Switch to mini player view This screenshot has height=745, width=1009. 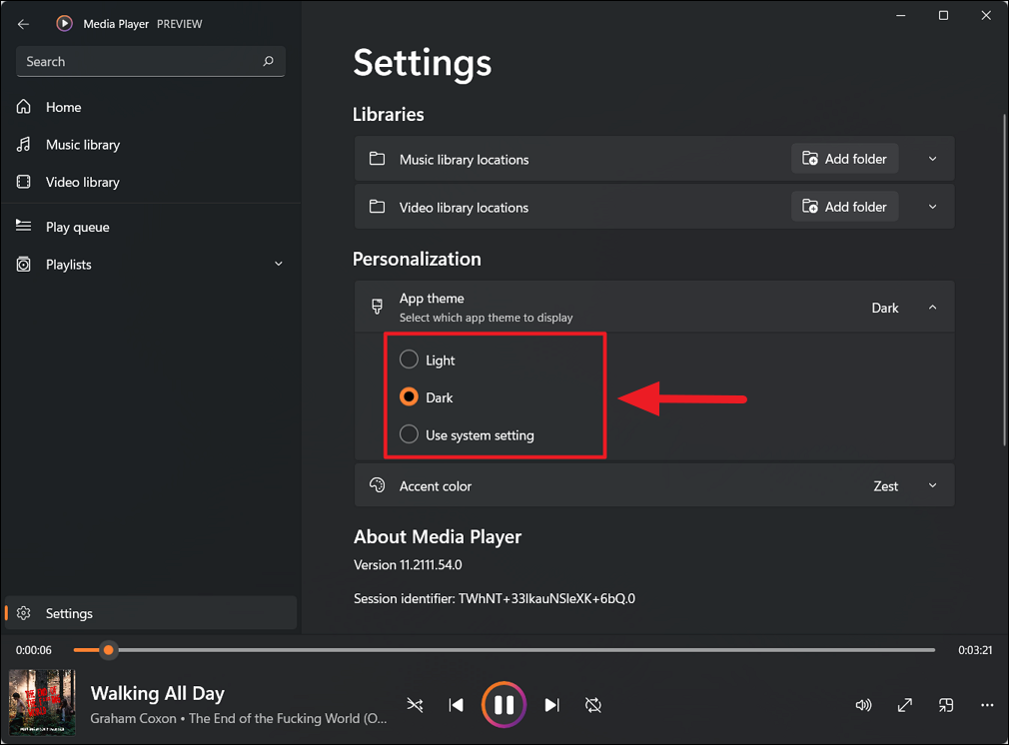946,705
